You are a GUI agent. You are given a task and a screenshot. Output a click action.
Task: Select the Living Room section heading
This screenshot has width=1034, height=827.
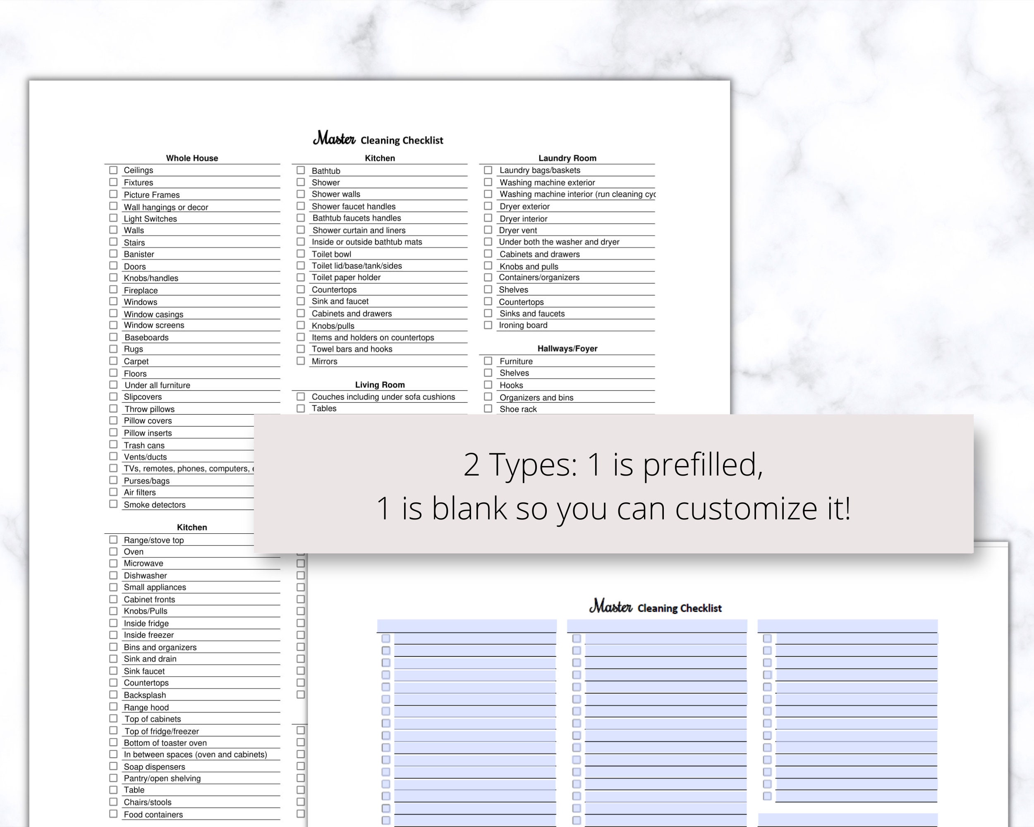(x=380, y=385)
